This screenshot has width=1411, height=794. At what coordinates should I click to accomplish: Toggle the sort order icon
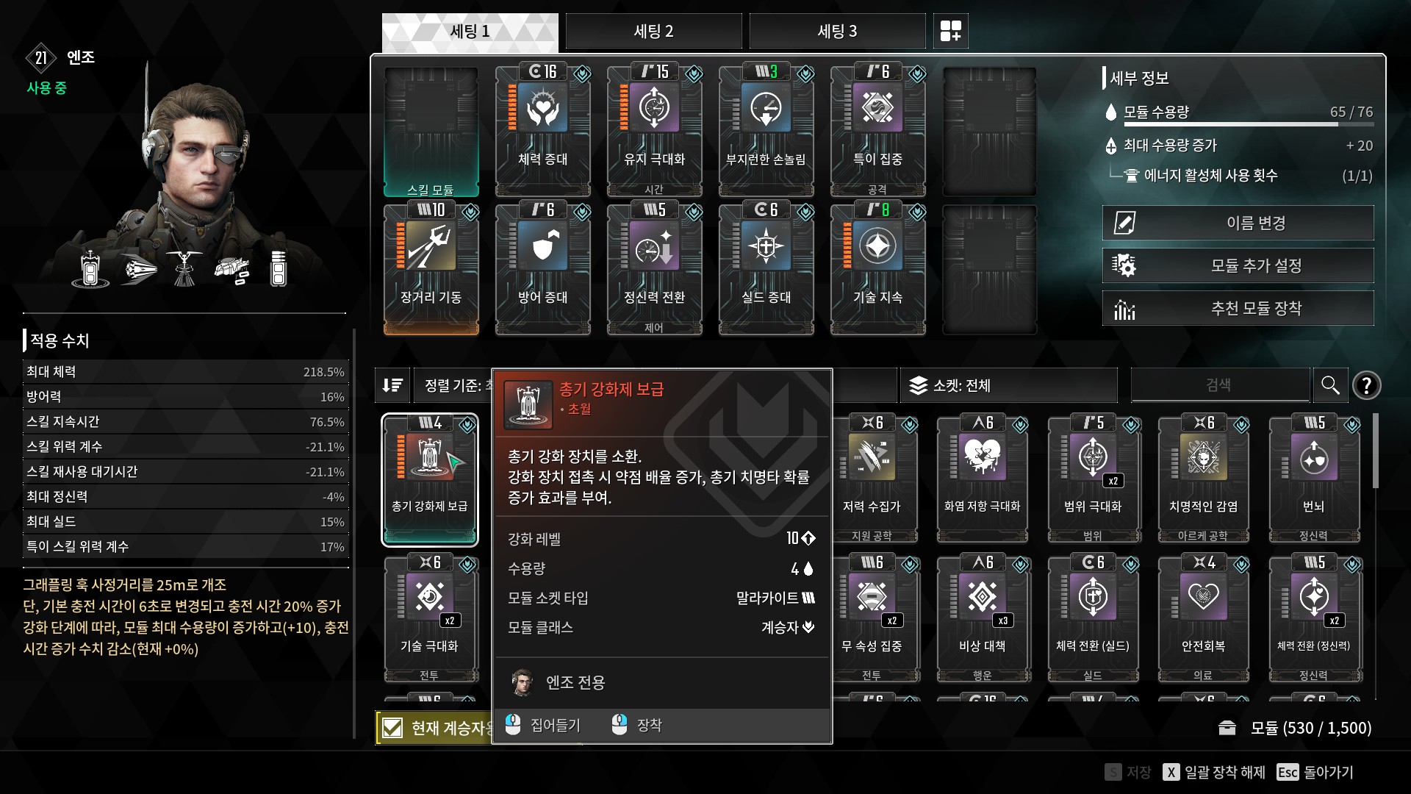(392, 385)
